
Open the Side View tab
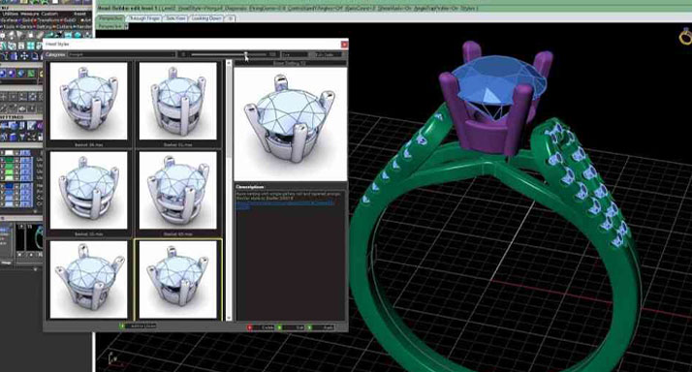pos(175,18)
